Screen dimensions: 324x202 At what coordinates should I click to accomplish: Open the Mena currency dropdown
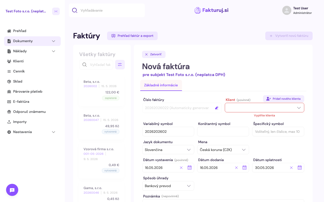[223, 150]
